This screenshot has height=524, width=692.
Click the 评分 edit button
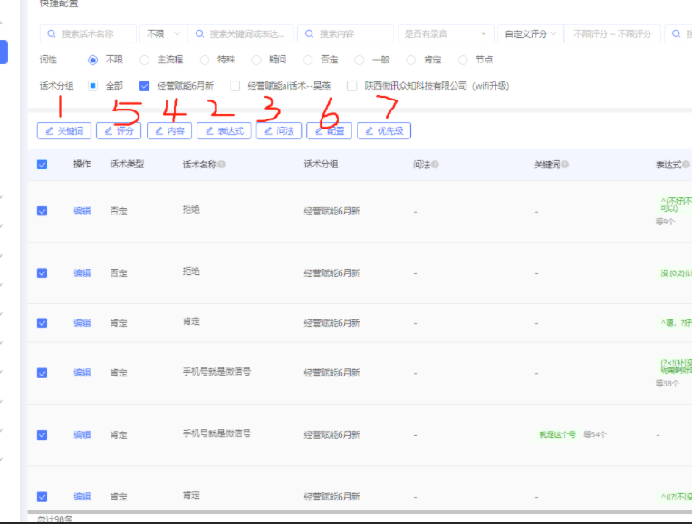[119, 131]
